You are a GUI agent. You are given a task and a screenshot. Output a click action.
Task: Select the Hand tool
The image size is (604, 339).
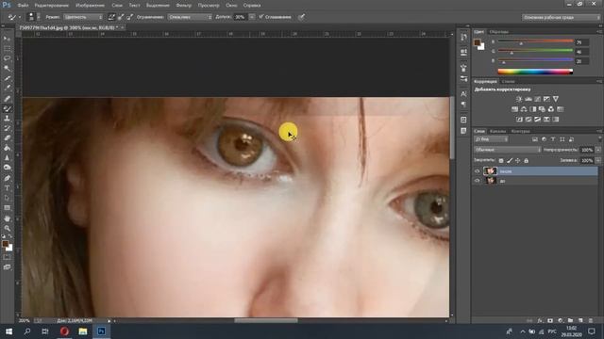7,218
